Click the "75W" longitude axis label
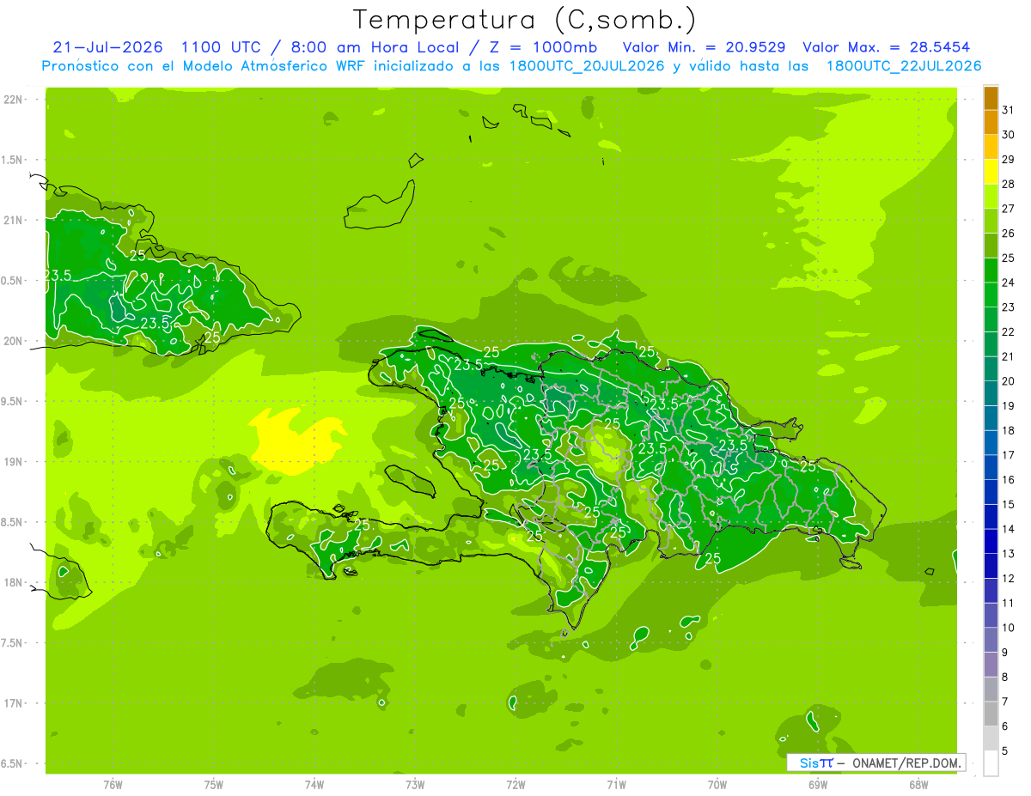Screen dimensions: 1031x796 [213, 785]
